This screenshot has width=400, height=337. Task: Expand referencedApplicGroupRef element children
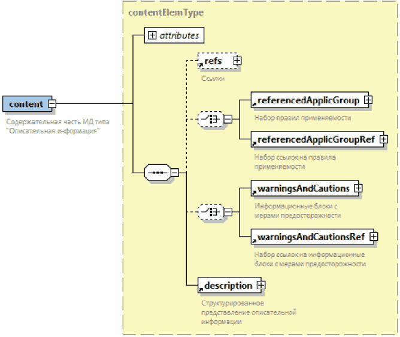pos(384,140)
